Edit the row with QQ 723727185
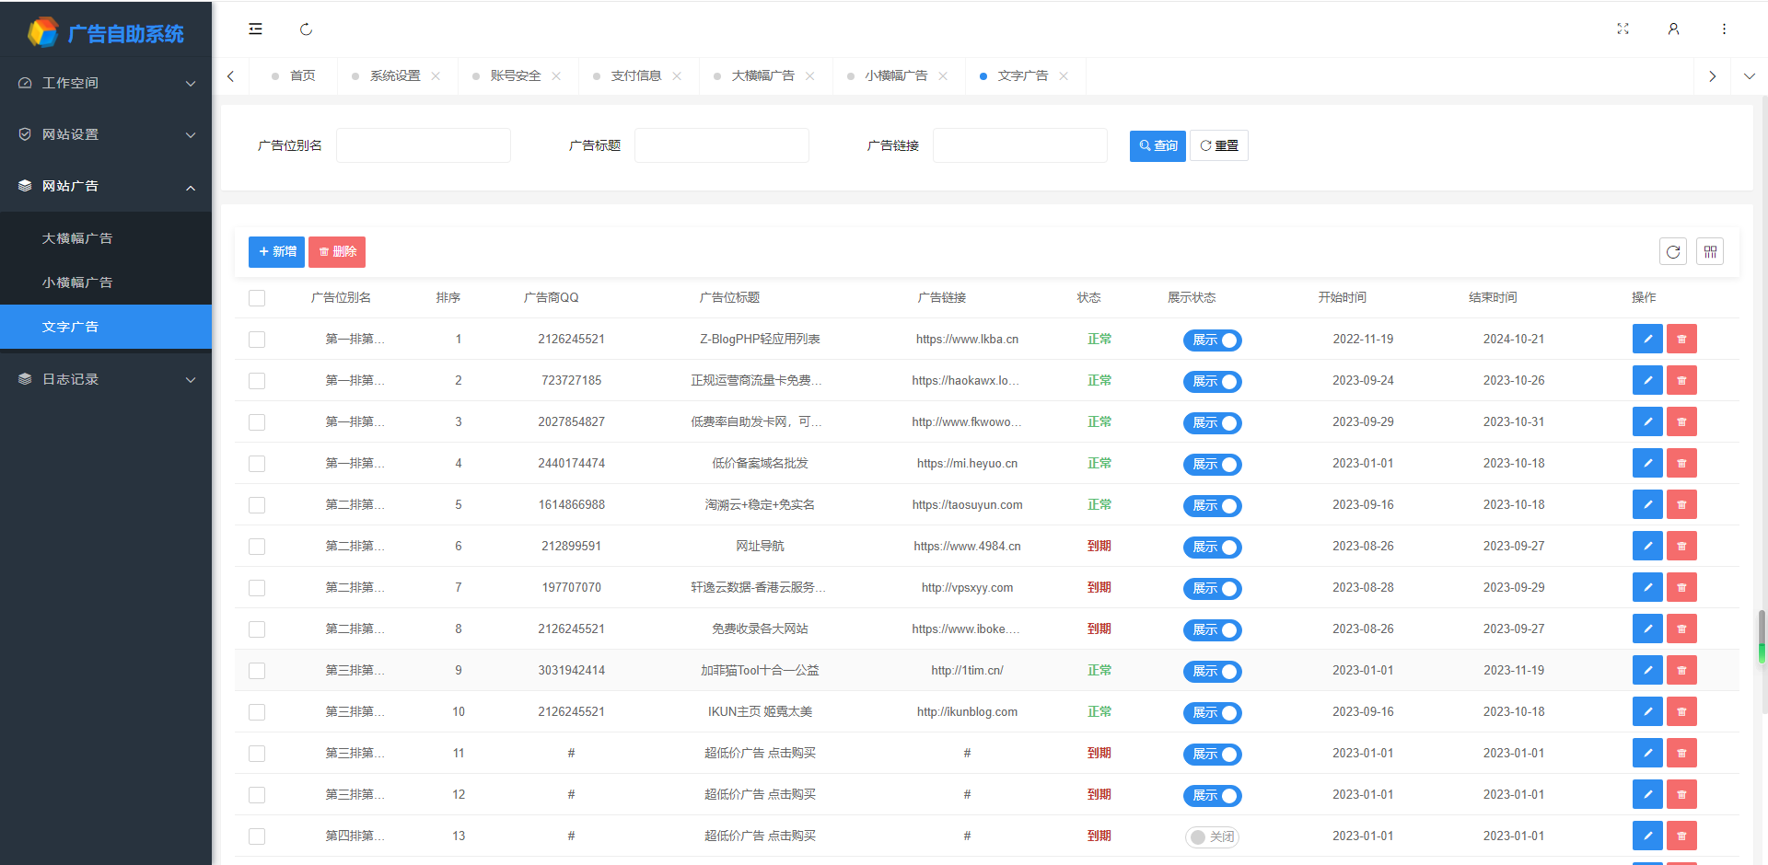This screenshot has height=865, width=1768. [1647, 380]
